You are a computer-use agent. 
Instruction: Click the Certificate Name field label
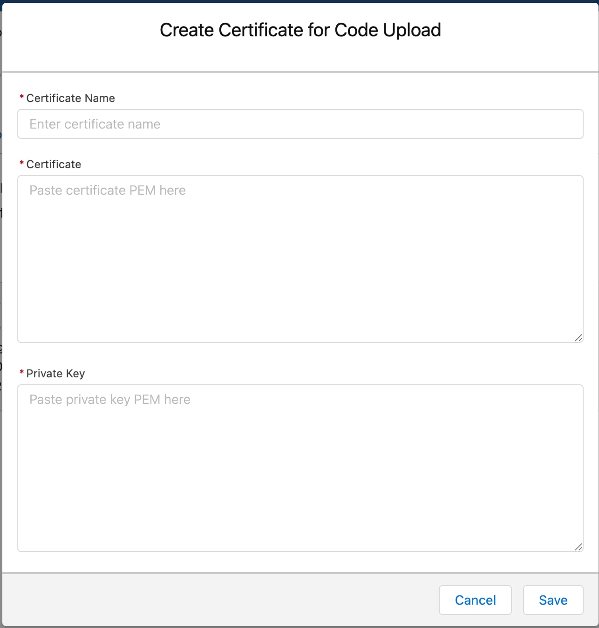pyautogui.click(x=70, y=98)
